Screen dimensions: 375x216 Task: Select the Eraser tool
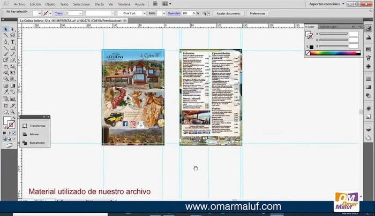click(x=13, y=60)
